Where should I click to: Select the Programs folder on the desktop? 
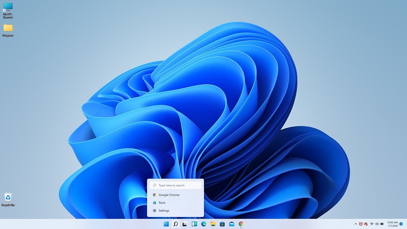8,30
